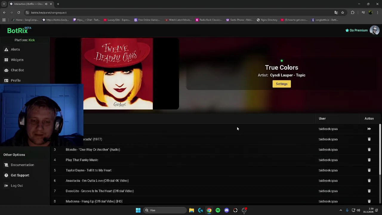Open the Profile page
The height and width of the screenshot is (215, 382).
tap(16, 80)
